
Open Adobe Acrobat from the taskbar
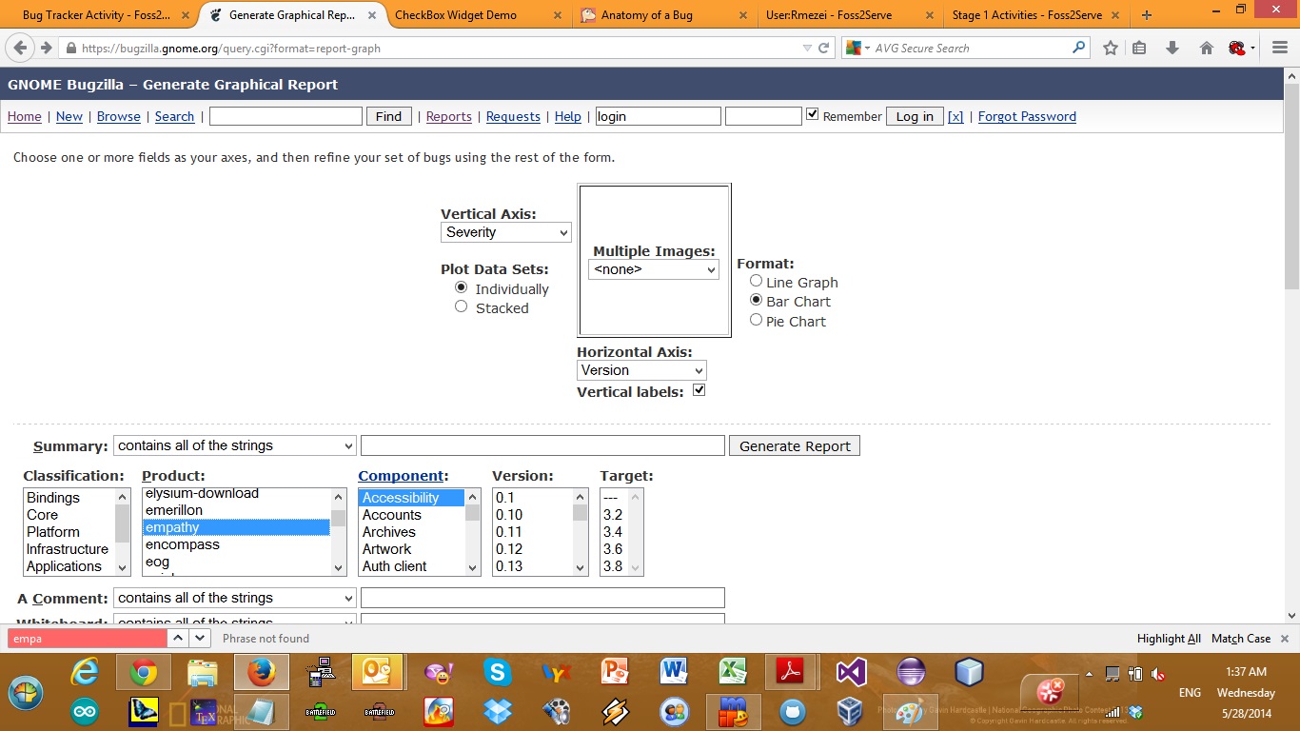point(792,672)
